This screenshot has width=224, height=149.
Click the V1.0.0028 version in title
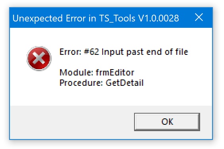[159, 18]
